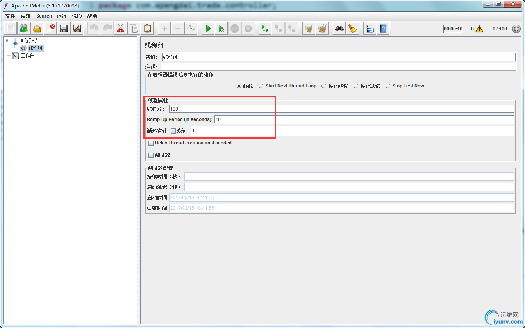
Task: Click Start no pauses icon
Action: pos(221,29)
